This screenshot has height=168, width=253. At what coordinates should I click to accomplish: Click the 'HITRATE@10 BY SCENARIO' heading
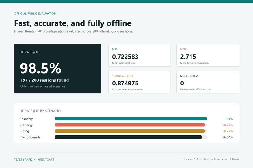(x=40, y=111)
